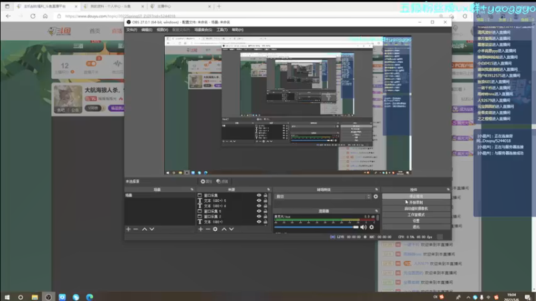This screenshot has width=536, height=301.
Task: Open transition properties gear icon
Action: pos(376,197)
